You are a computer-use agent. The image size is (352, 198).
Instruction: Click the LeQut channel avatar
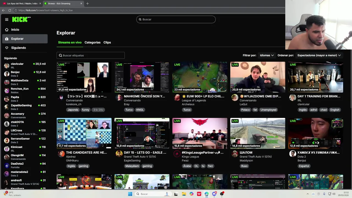tap(235, 98)
